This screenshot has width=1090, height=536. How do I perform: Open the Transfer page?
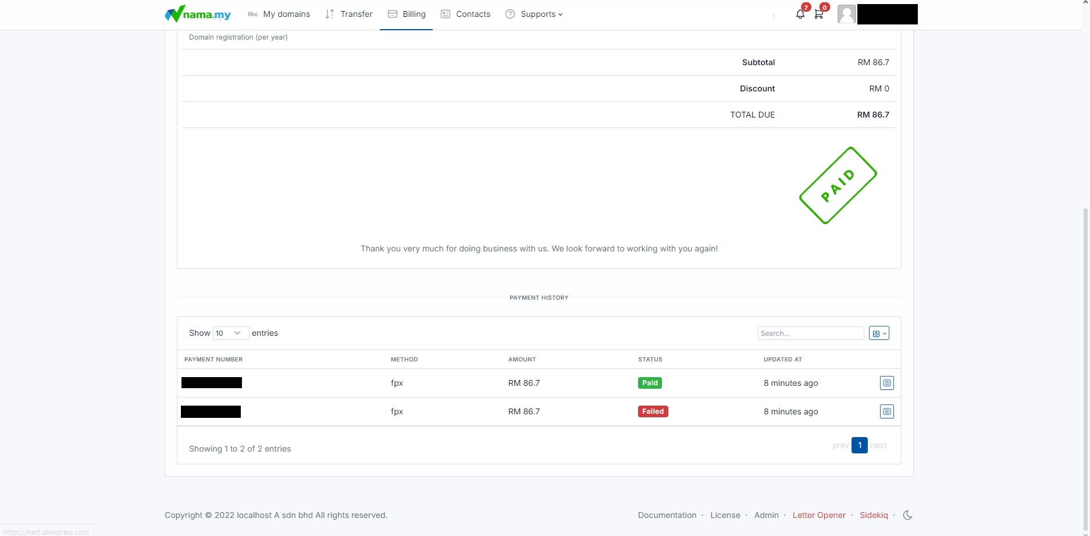coord(349,14)
